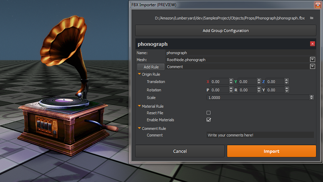Click the Translation X value field
The width and height of the screenshot is (323, 182).
219,82
